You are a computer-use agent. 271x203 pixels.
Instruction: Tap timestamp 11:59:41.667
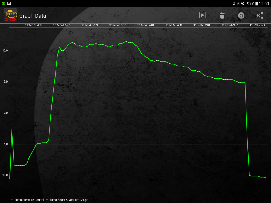point(61,25)
